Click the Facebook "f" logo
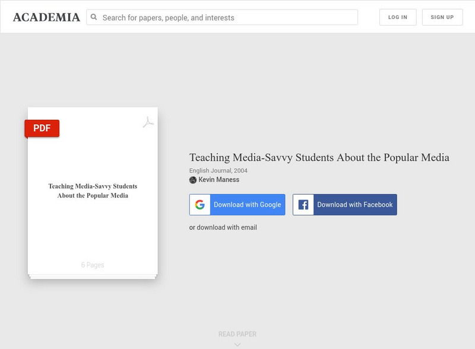Viewport: 475px width, 349px height. 303,205
